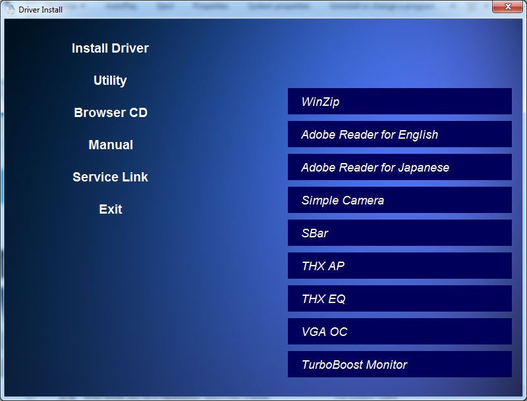Open the VGA OC installer
The width and height of the screenshot is (527, 401).
(x=399, y=331)
